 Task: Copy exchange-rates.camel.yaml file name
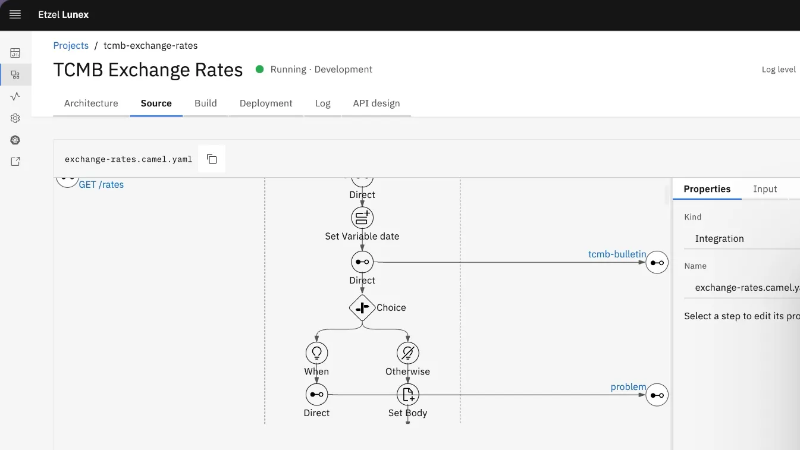click(x=212, y=159)
